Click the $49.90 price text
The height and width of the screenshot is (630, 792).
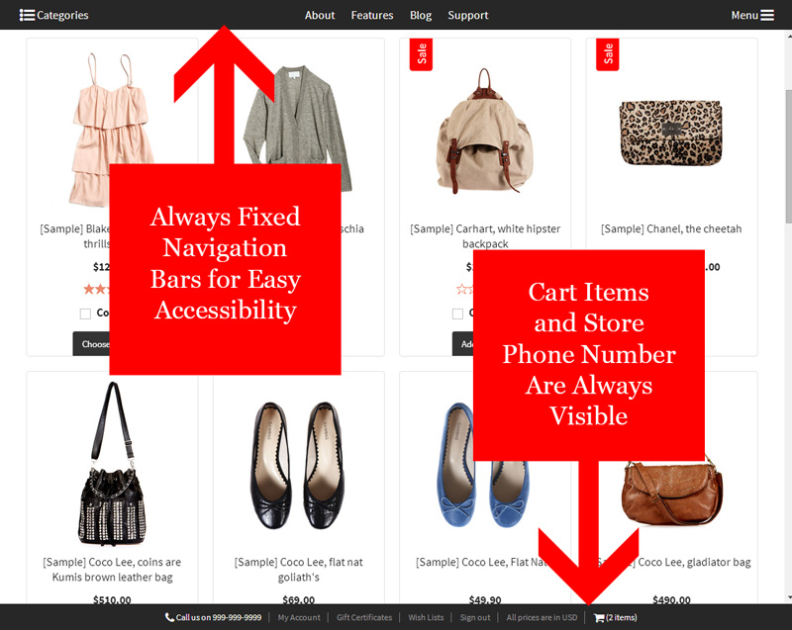(485, 599)
